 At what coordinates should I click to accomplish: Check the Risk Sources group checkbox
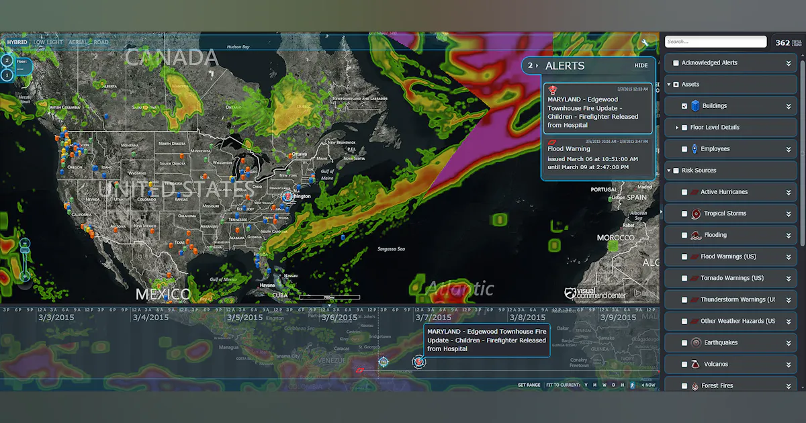(676, 170)
